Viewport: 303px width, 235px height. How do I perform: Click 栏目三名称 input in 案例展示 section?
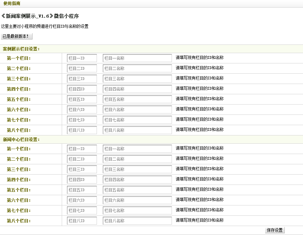coord(137,79)
